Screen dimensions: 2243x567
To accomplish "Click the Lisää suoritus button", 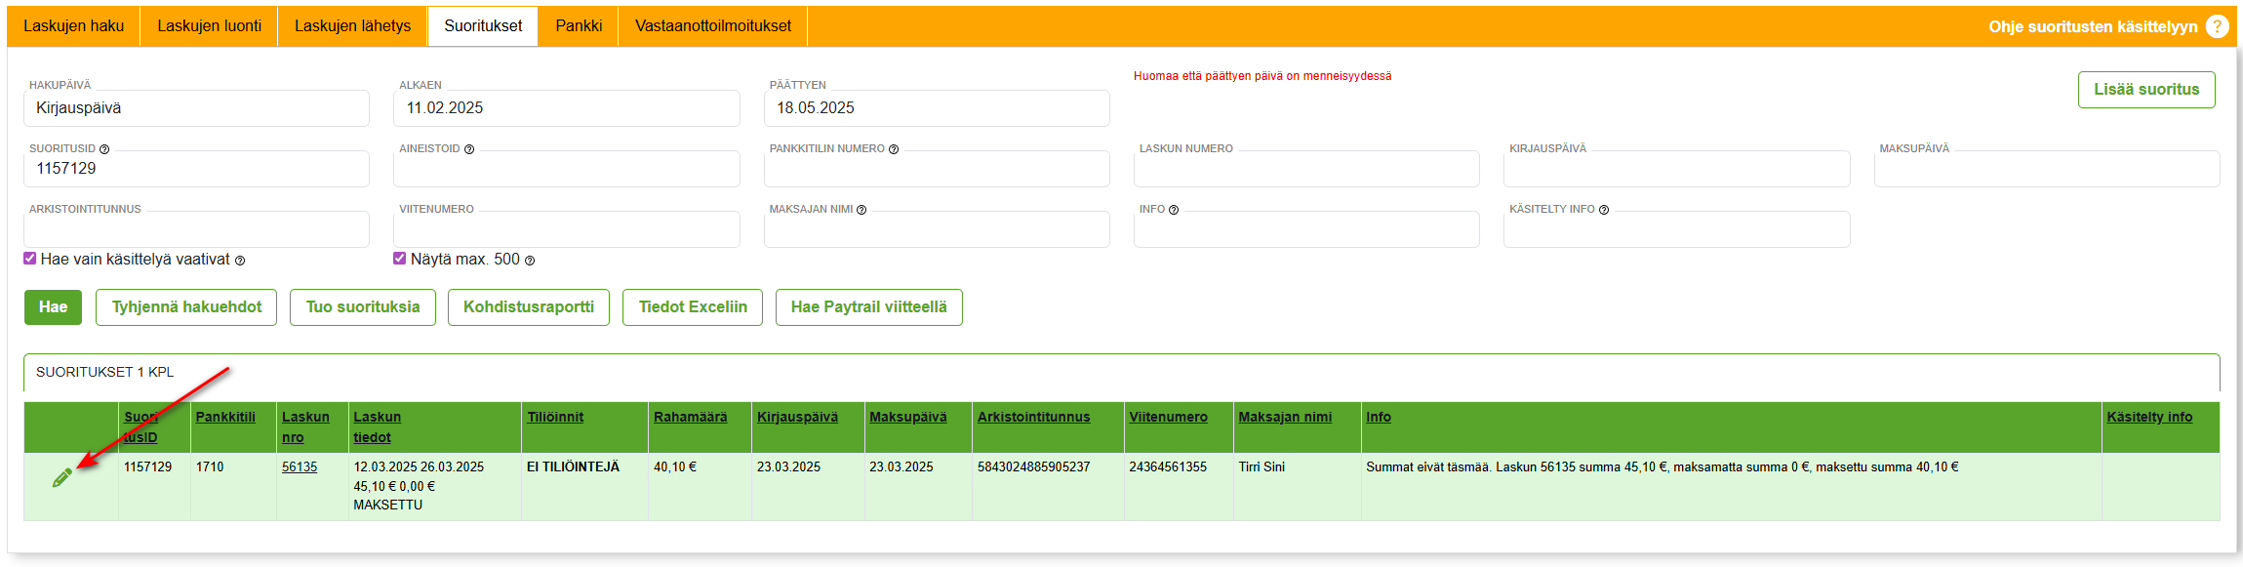I will click(x=2145, y=90).
